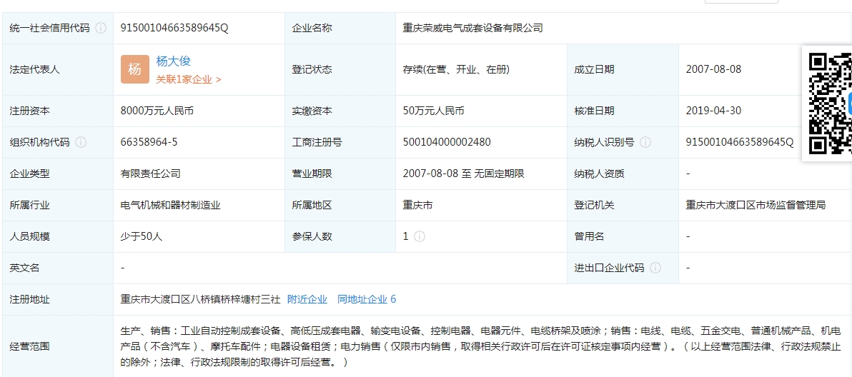The width and height of the screenshot is (852, 377).
Task: Click company name 重庆荣威电气成套设备有限公司
Action: pos(473,28)
